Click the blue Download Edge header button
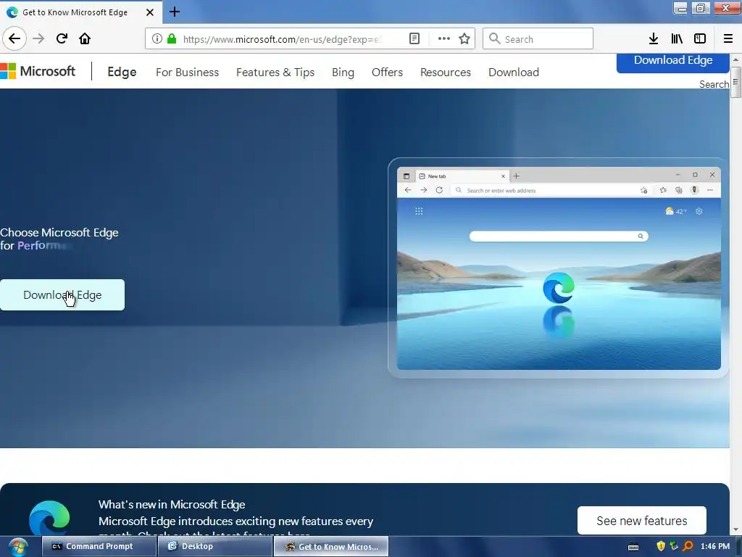Viewport: 742px width, 557px height. click(673, 62)
